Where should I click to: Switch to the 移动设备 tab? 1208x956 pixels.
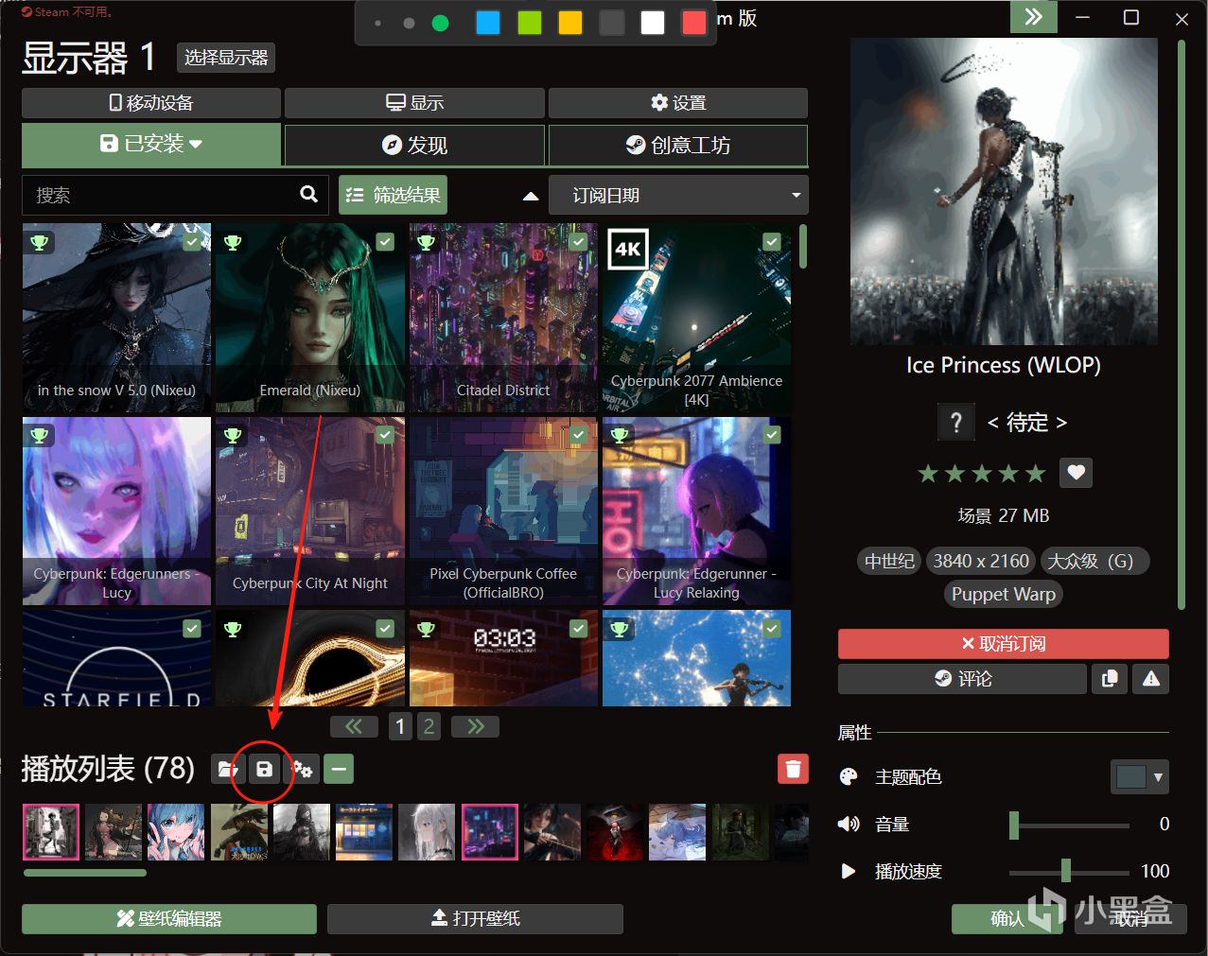point(151,103)
